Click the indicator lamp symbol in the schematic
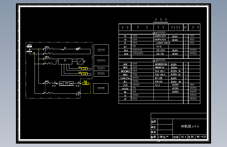Image resolution: width=227 pixels, height=147 pixels. (x=77, y=49)
